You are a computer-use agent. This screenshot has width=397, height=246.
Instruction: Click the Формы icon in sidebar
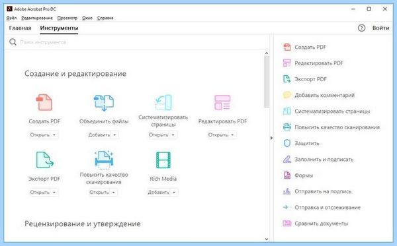pos(287,175)
